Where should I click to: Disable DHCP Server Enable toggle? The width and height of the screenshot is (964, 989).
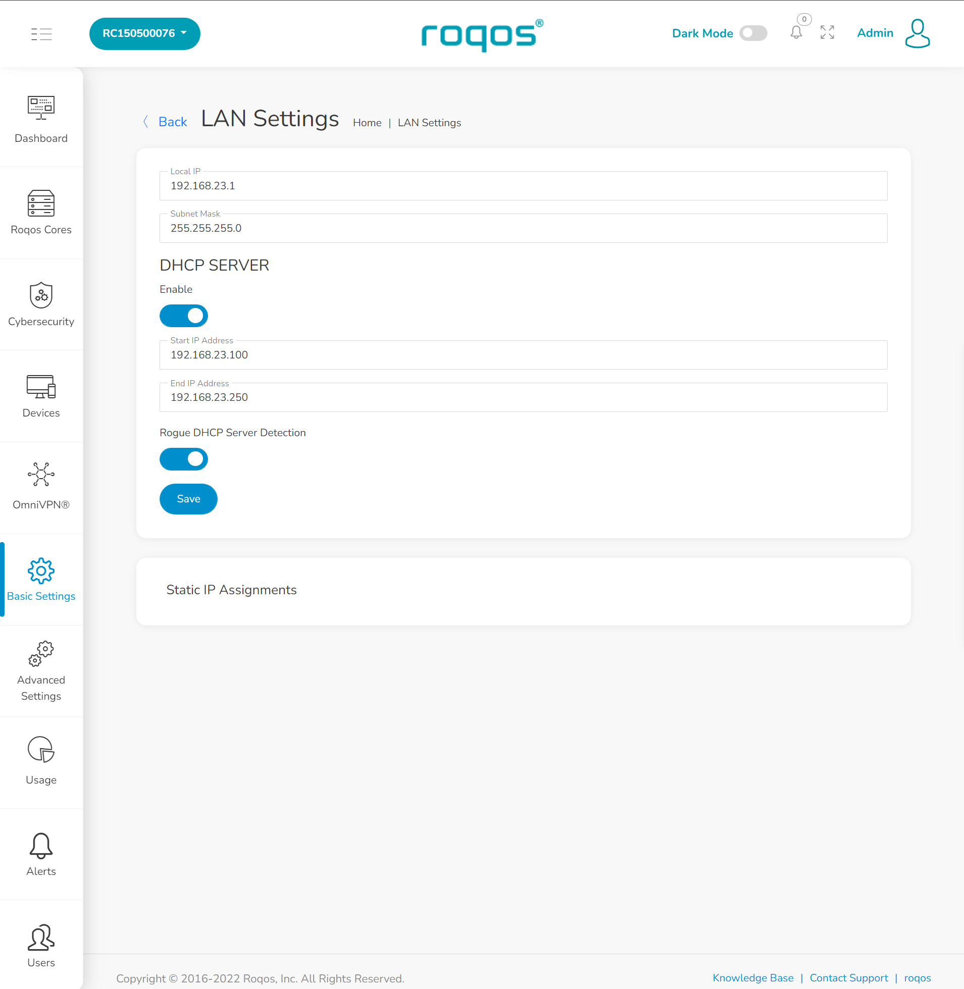coord(184,316)
